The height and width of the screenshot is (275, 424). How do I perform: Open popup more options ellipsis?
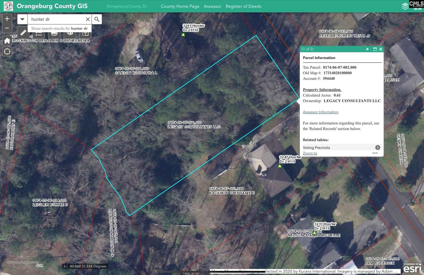375,153
